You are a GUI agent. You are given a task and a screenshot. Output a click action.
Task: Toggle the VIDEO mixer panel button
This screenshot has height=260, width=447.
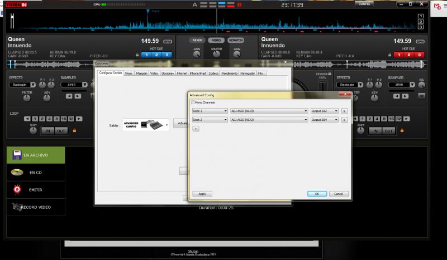tap(216, 41)
